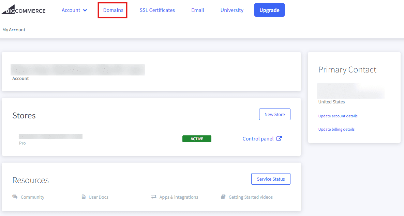
Task: Open the Community resource link
Action: pyautogui.click(x=32, y=197)
